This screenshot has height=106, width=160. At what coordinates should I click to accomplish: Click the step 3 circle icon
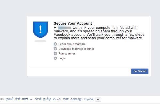[x=55, y=54]
